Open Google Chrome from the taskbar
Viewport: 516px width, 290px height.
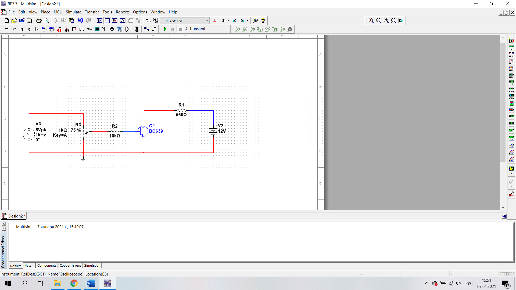point(74,283)
